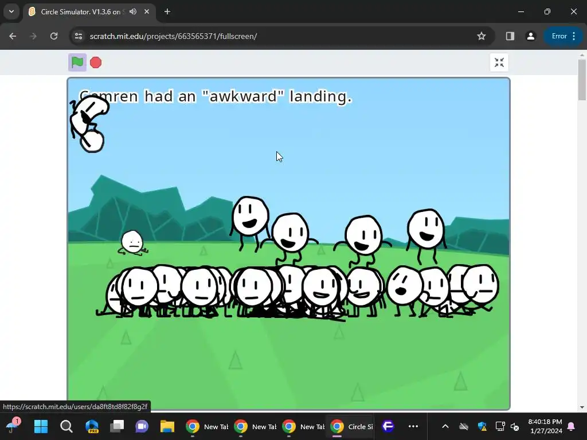Stop the project with red stop button

tap(96, 62)
